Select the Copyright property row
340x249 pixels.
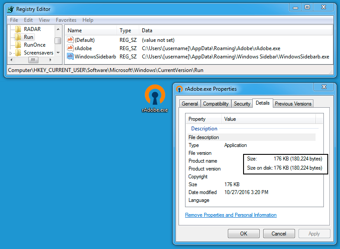tap(251, 177)
